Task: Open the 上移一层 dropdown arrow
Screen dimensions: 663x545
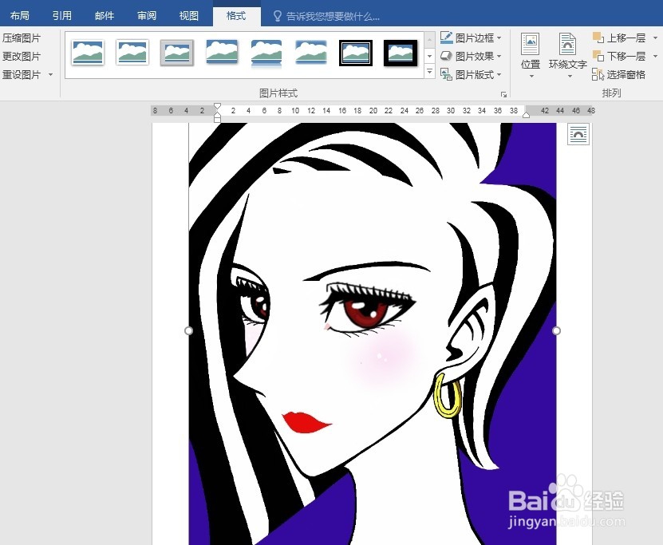Action: (x=655, y=38)
